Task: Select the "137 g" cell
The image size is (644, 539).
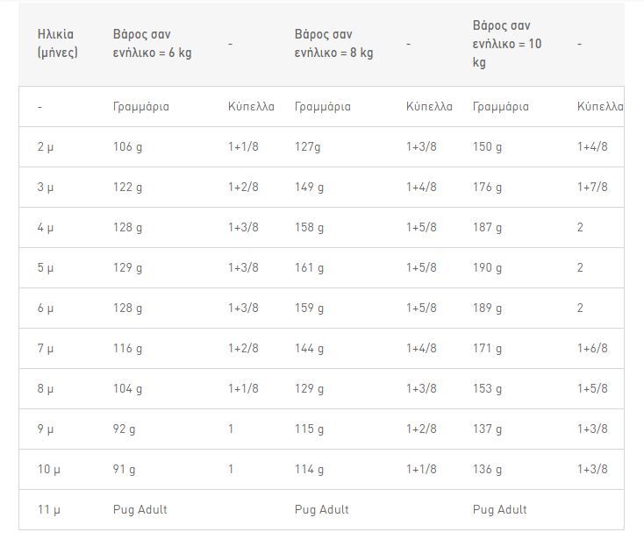Action: click(488, 429)
